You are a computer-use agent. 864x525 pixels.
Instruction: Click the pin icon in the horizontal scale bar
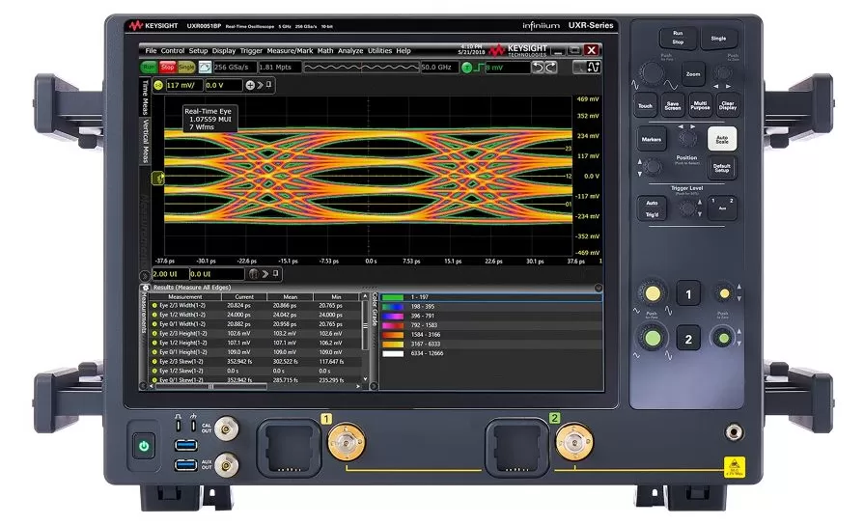coord(275,273)
